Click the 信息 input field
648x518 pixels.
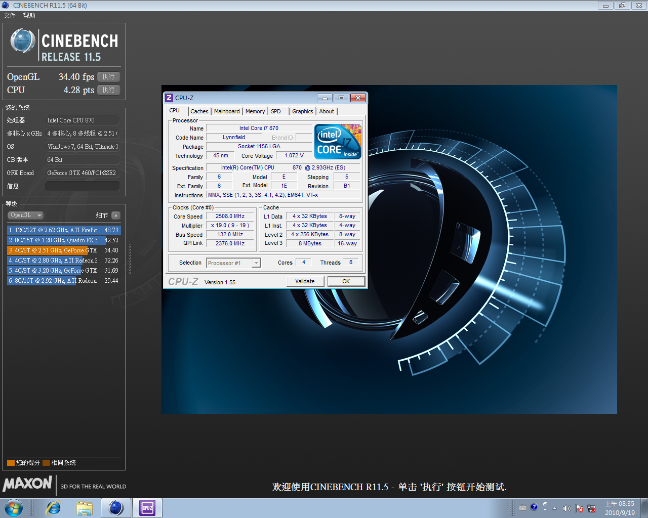[x=83, y=186]
